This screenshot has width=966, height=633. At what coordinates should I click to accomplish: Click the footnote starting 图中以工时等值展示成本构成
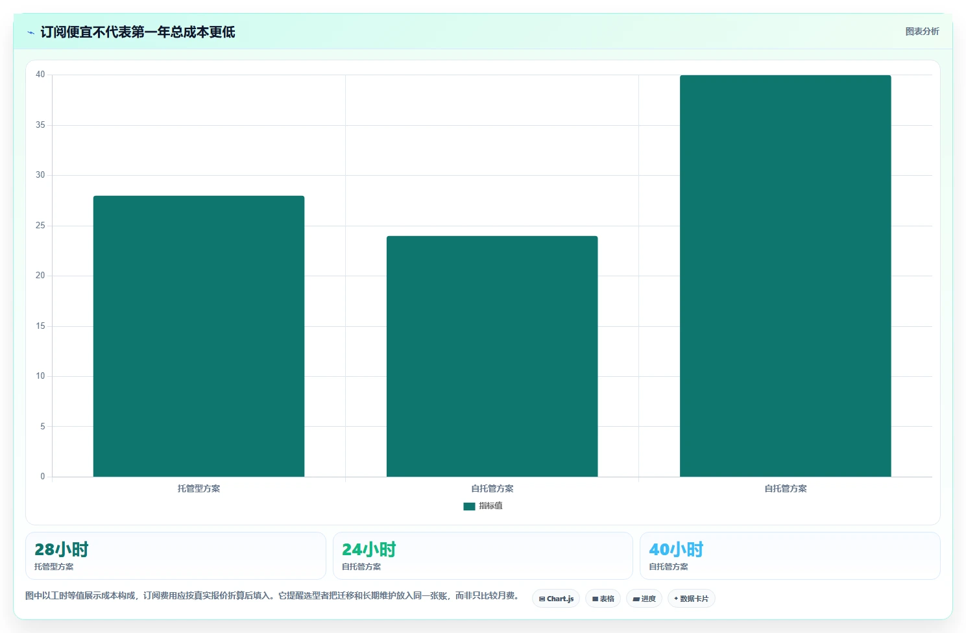tap(272, 595)
